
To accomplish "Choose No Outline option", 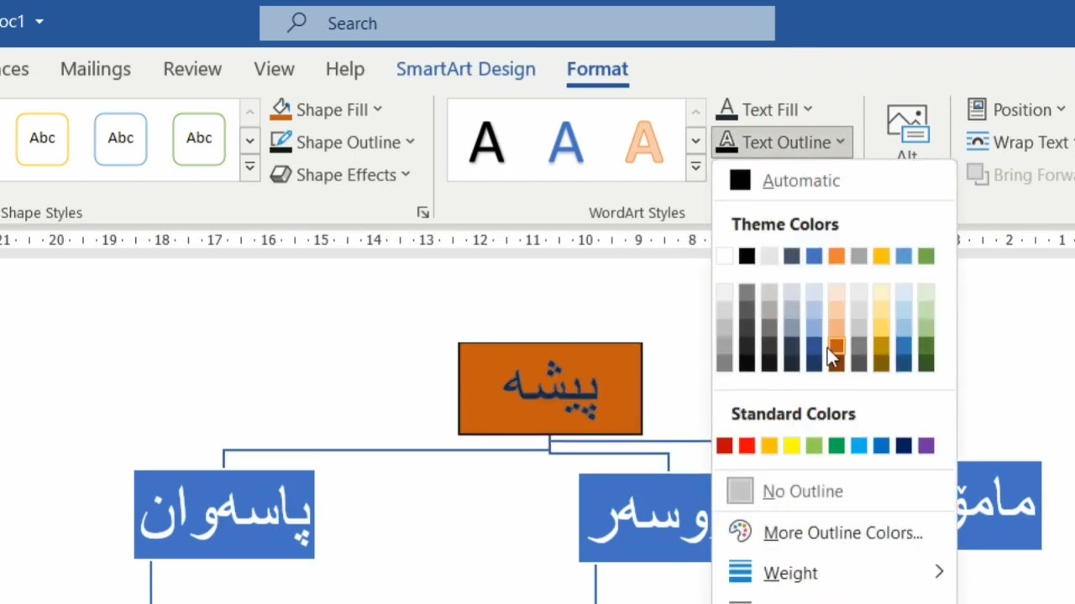I will (x=833, y=491).
